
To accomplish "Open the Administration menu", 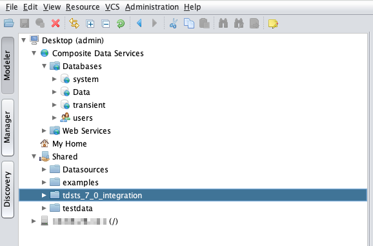I will [x=152, y=7].
